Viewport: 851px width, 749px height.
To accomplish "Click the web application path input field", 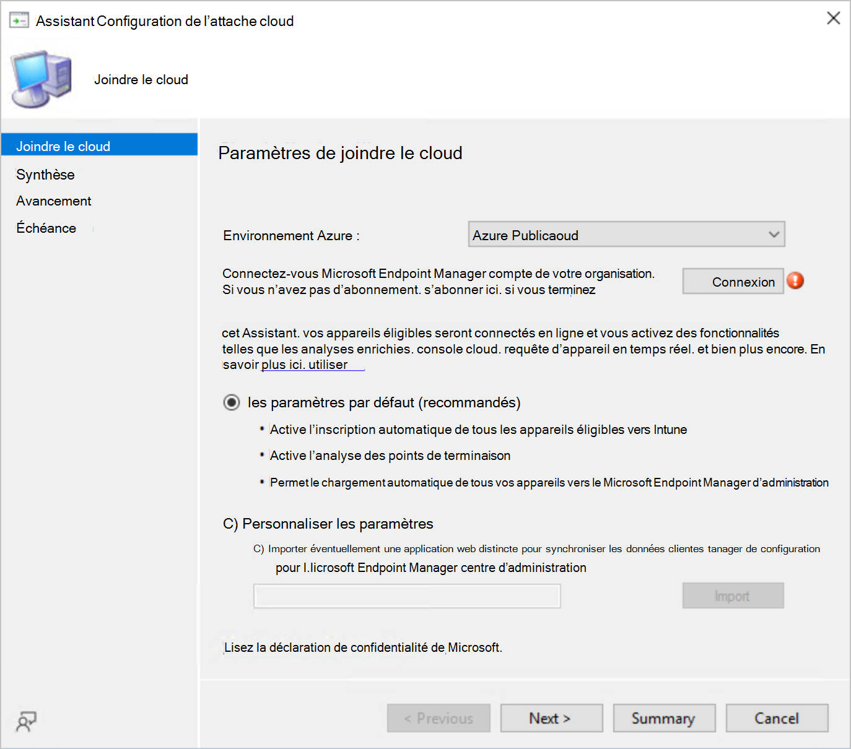I will coord(406,595).
